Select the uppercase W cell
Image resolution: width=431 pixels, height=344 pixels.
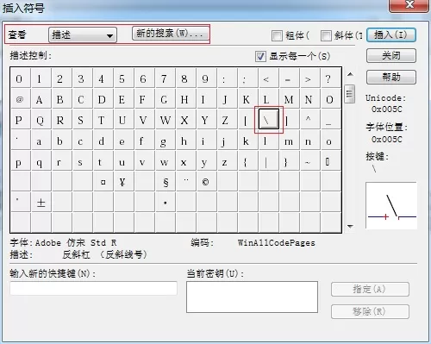tap(166, 120)
